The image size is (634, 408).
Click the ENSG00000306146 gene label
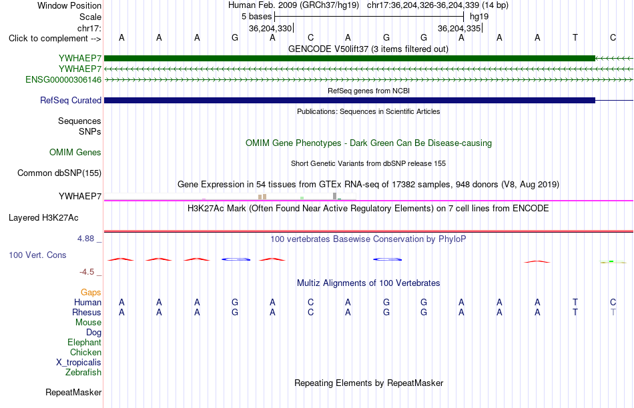point(63,79)
